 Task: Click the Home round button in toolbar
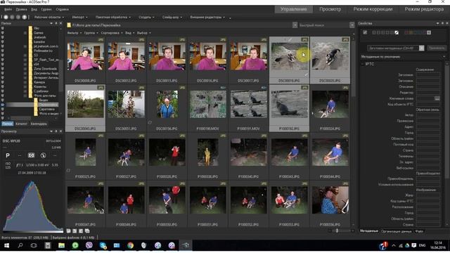pos(6,17)
